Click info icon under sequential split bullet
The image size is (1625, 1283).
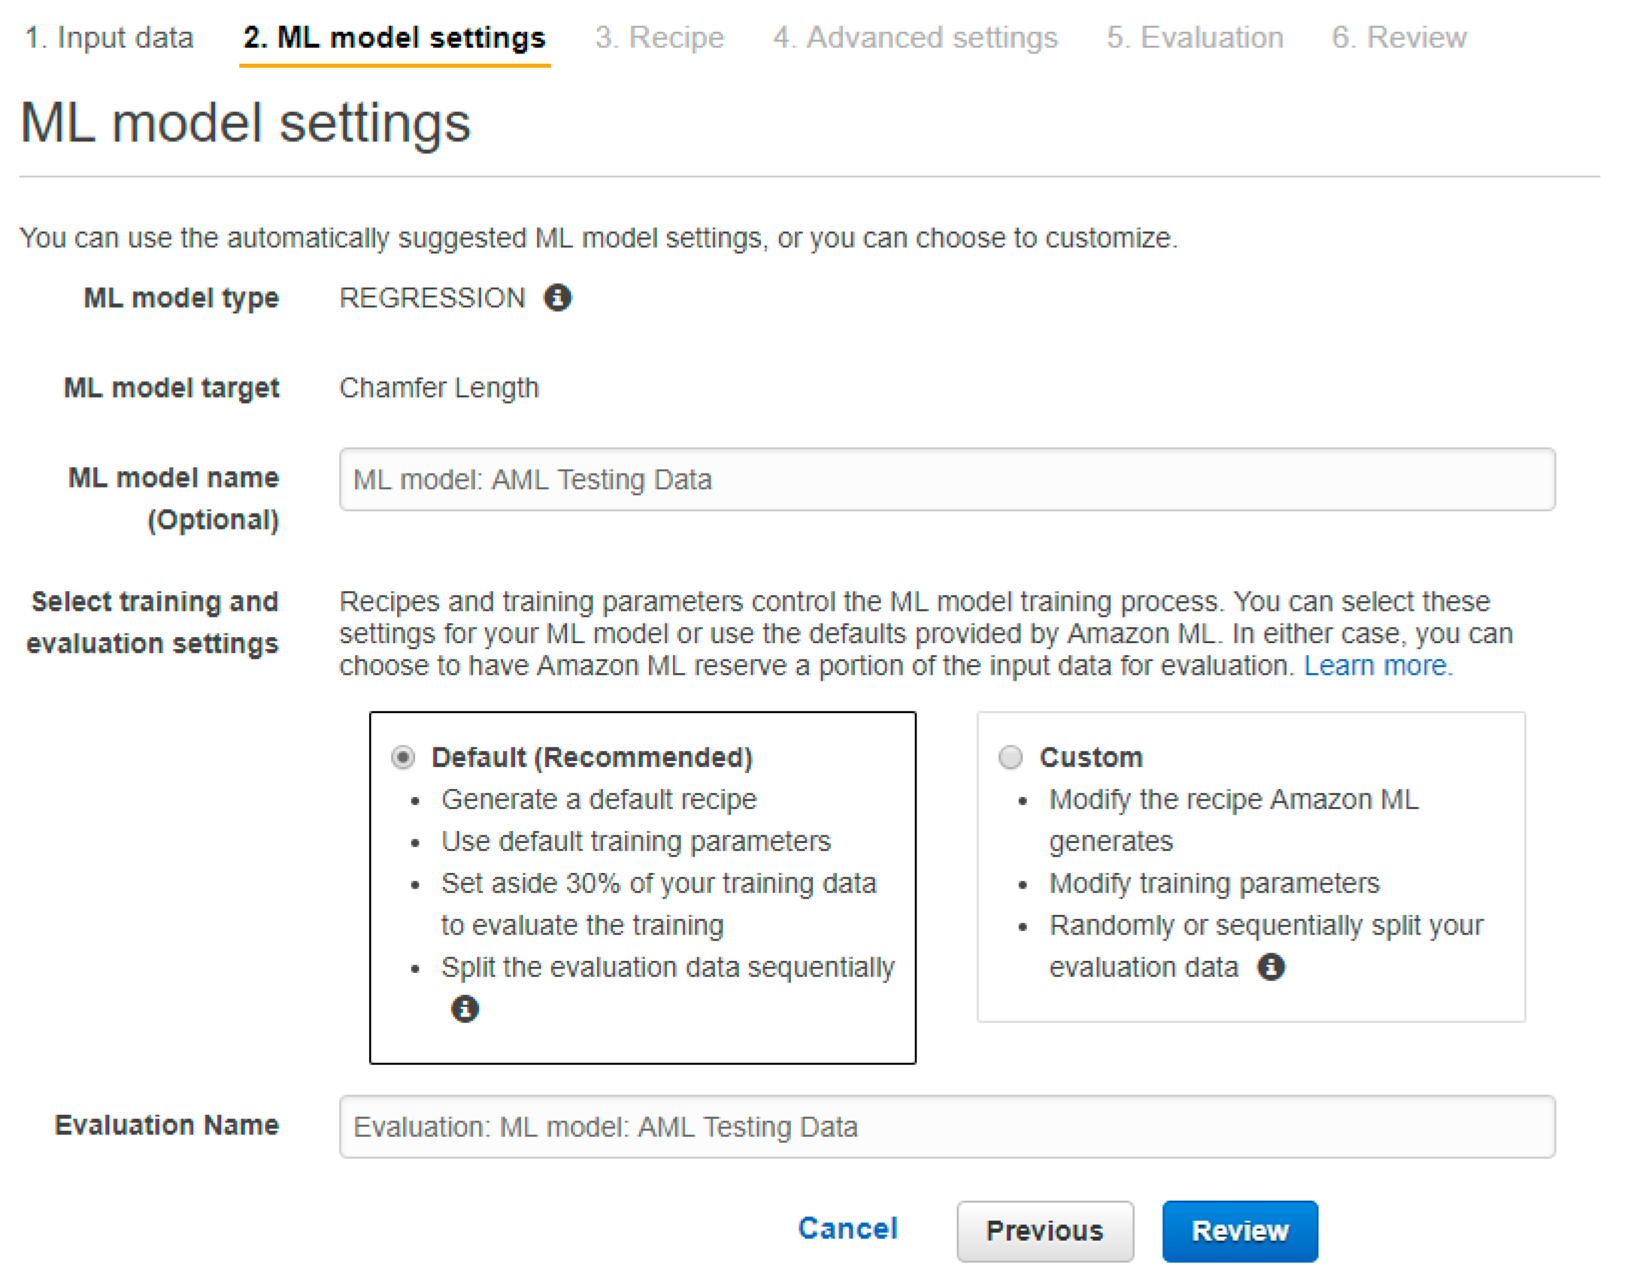point(464,1008)
